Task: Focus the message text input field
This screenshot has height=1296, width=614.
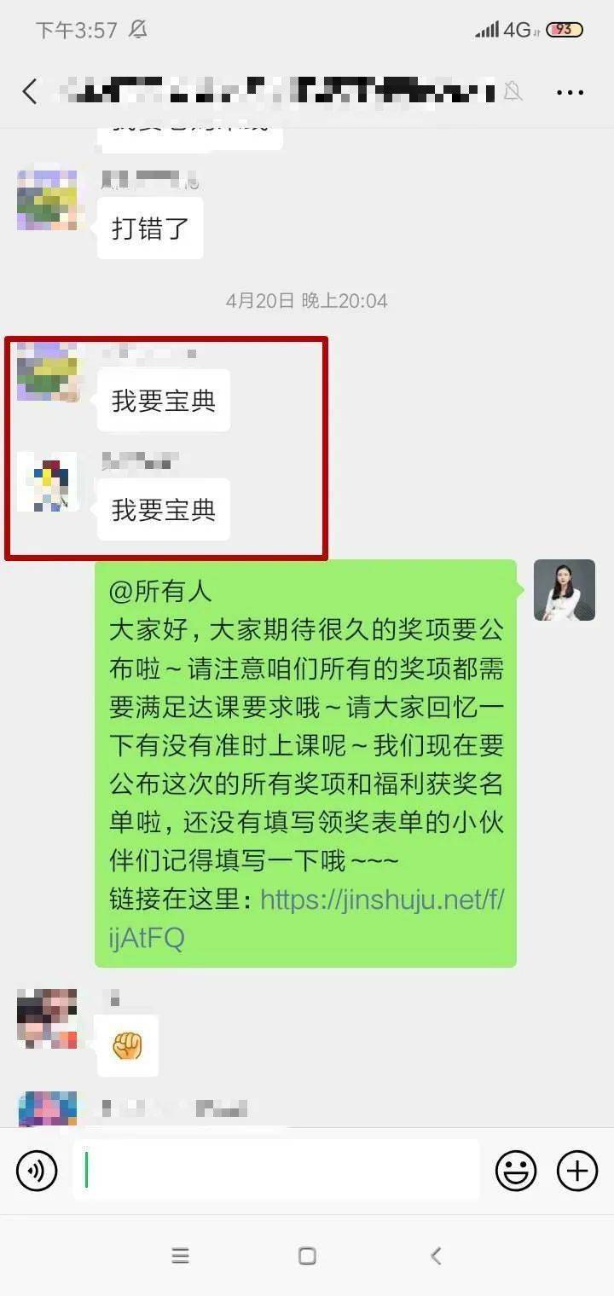Action: pos(276,1170)
